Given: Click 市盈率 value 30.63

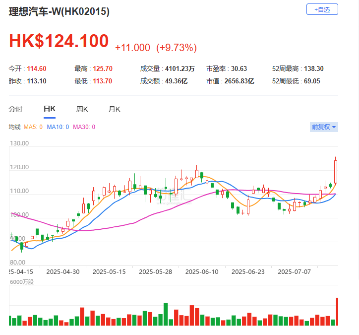Looking at the screenshot, I should click(239, 68).
